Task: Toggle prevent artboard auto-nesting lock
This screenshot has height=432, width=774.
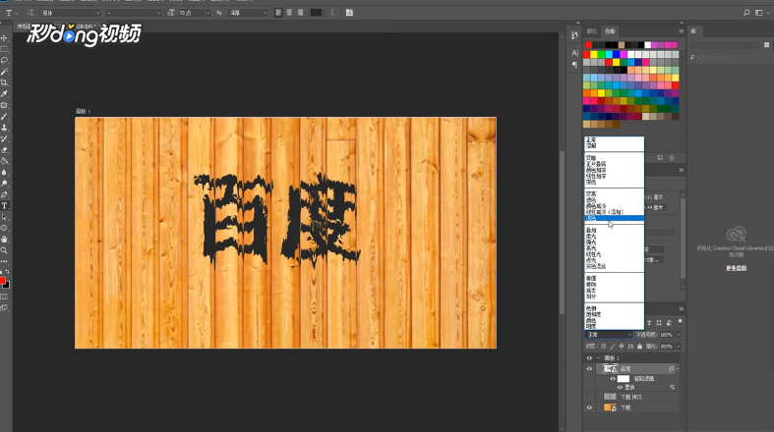Action: pos(630,347)
